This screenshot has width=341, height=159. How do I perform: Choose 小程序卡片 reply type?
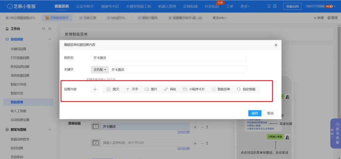coord(193,89)
